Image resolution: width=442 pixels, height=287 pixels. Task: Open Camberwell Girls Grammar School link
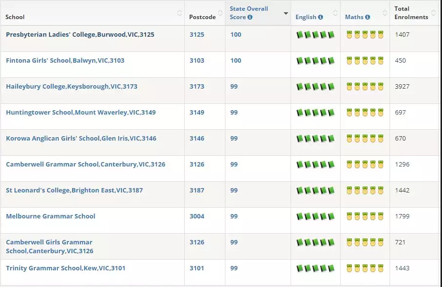pos(49,246)
